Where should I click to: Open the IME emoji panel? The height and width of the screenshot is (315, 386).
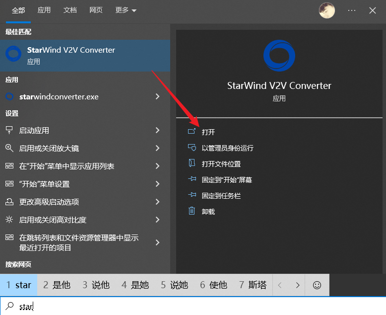coord(317,285)
